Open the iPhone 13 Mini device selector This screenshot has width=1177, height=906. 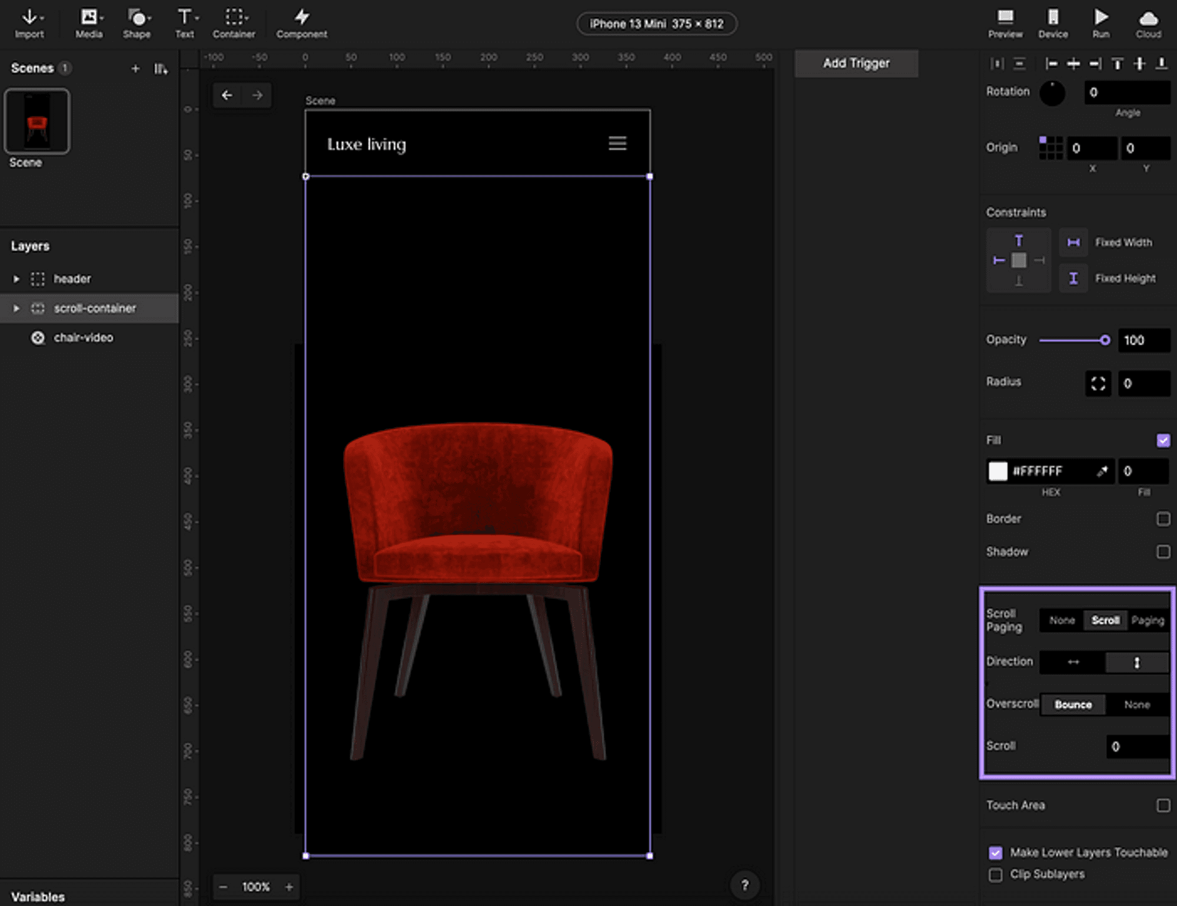tap(656, 24)
